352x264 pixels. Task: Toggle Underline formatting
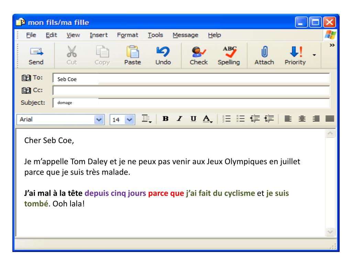(x=193, y=119)
